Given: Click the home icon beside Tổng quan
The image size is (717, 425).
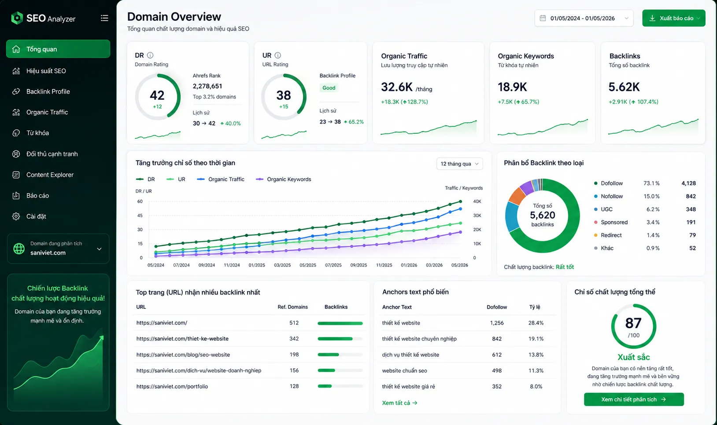Looking at the screenshot, I should coord(16,49).
